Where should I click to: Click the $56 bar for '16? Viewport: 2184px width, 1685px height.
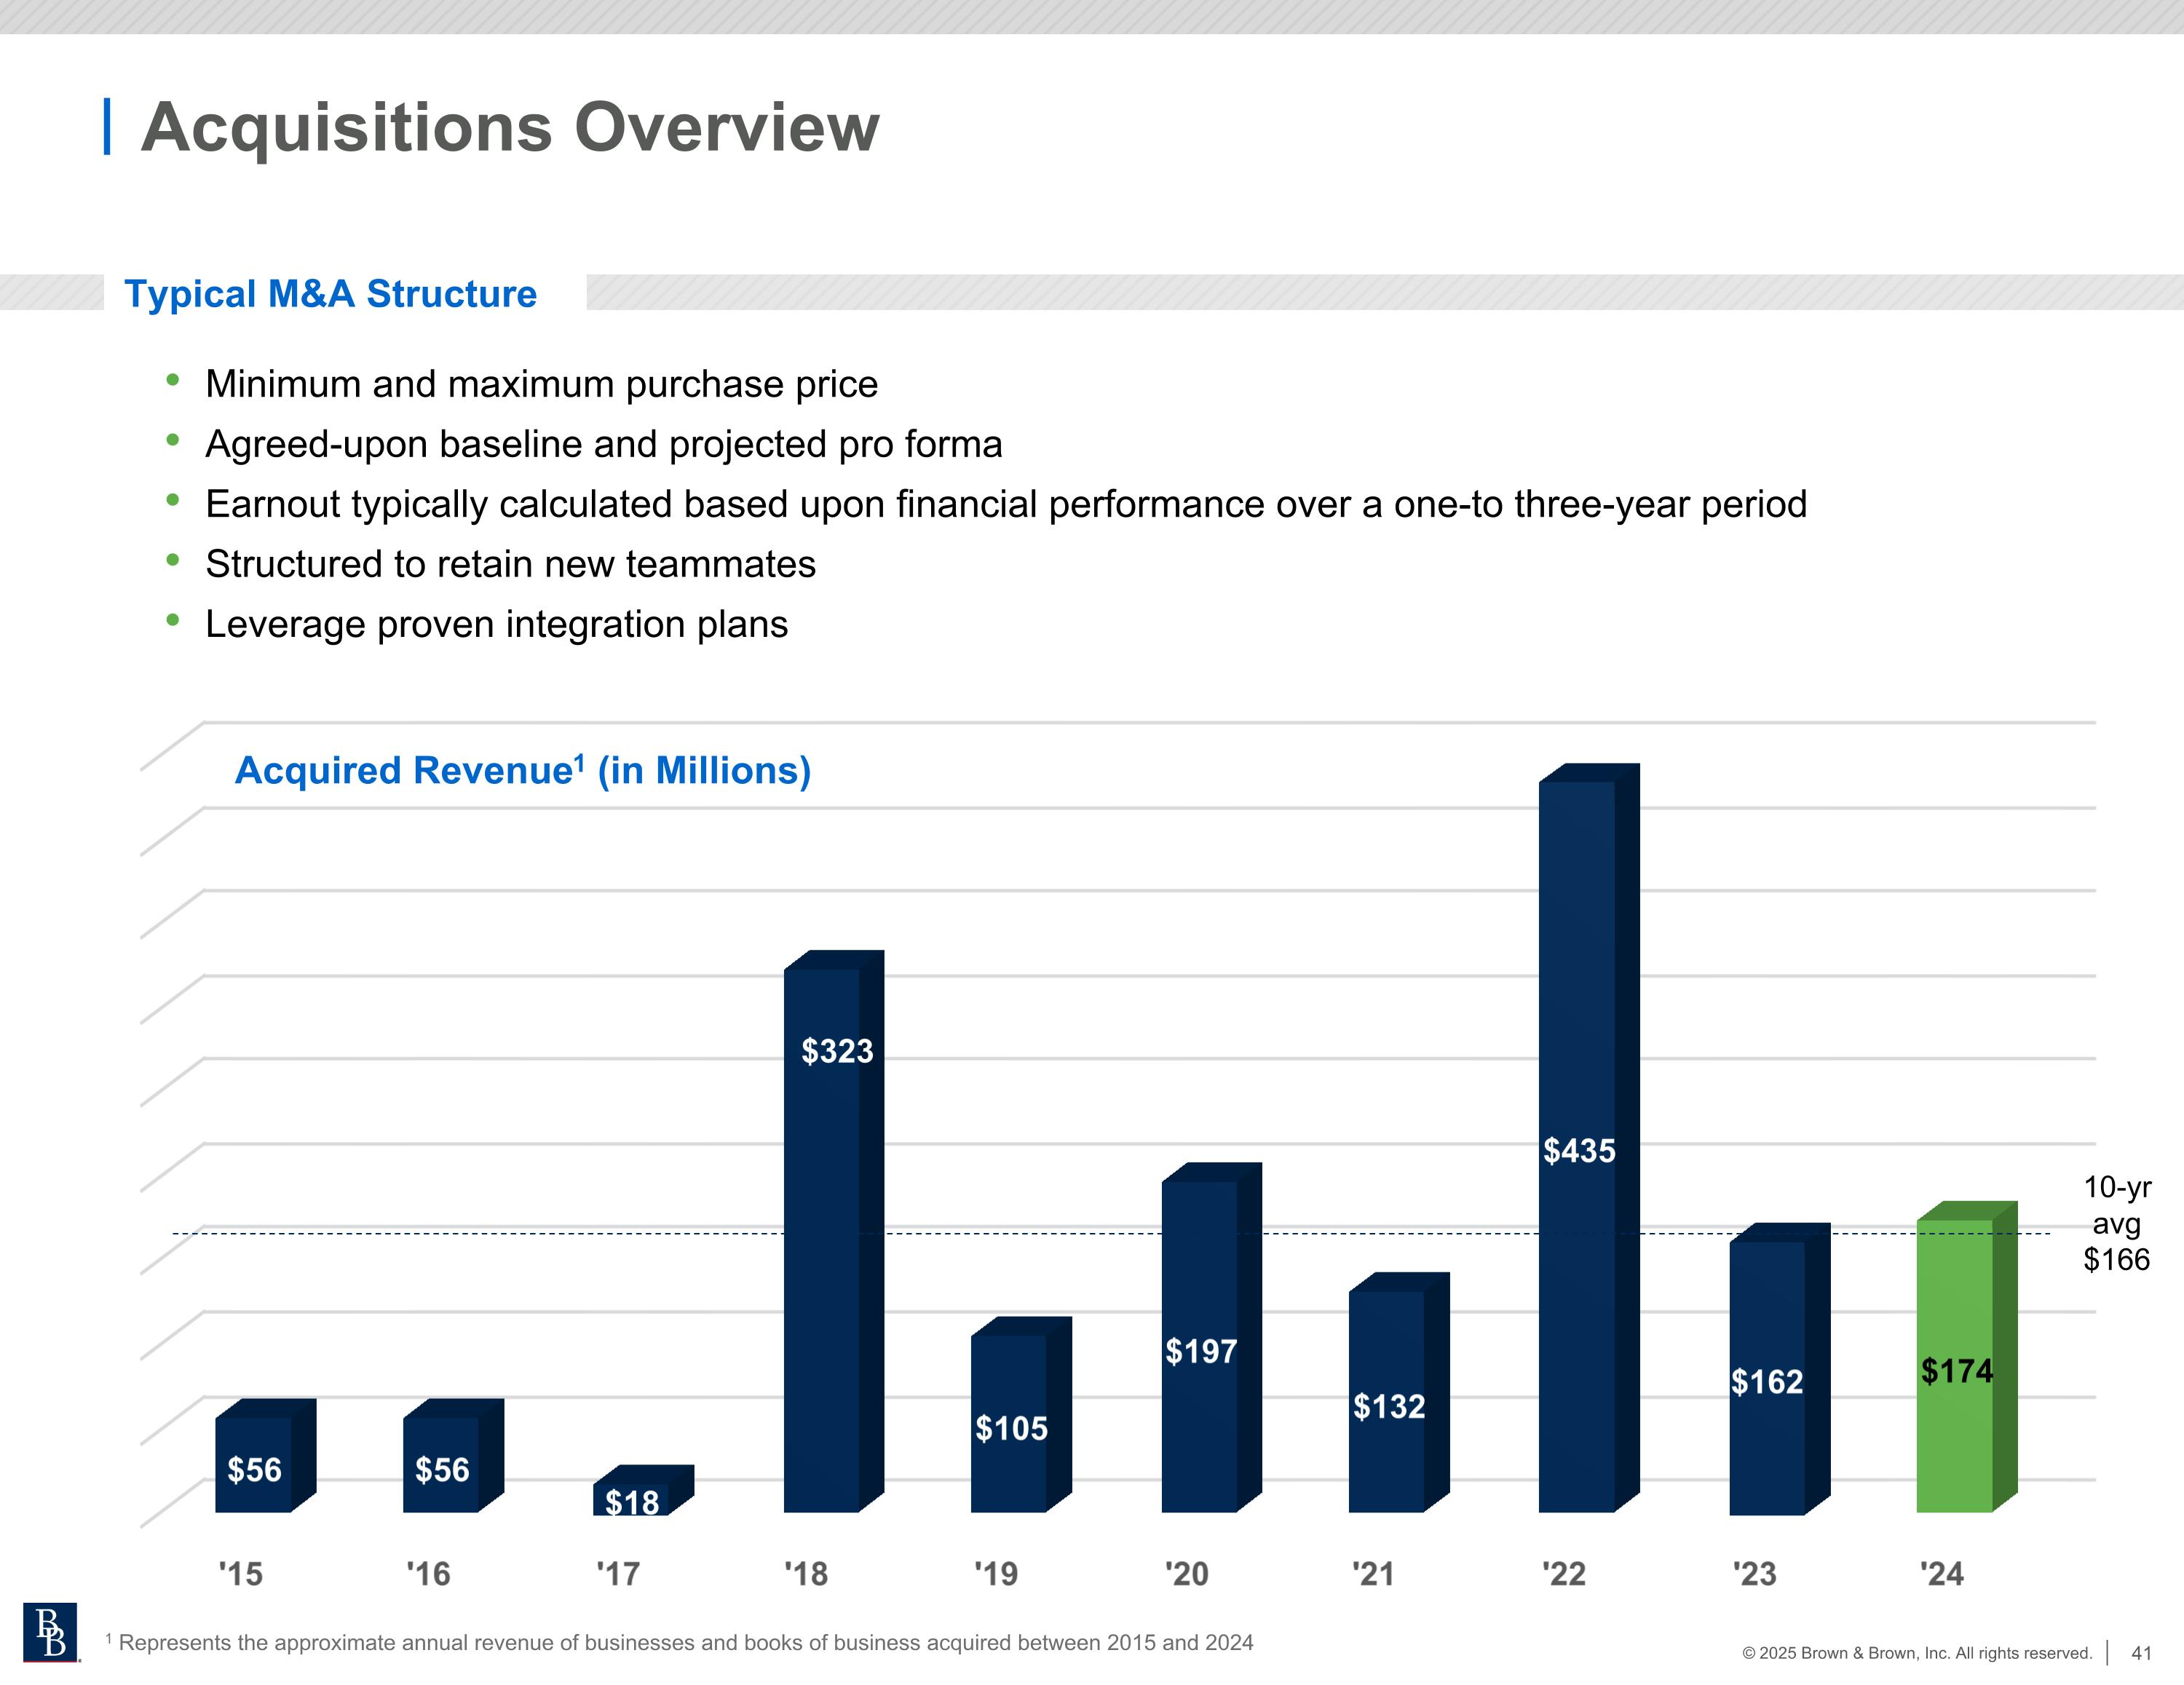(x=442, y=1464)
